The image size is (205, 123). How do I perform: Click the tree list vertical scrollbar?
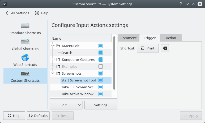[114, 63]
